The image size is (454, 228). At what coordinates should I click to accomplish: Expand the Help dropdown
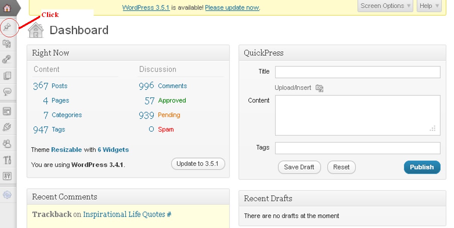(x=429, y=6)
